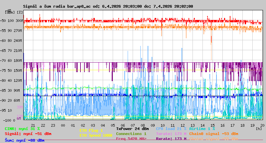Click the CINR legend label in green

point(22,129)
